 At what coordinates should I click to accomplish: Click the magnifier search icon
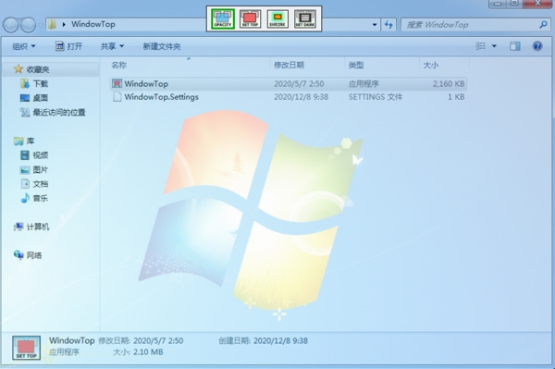tap(543, 24)
